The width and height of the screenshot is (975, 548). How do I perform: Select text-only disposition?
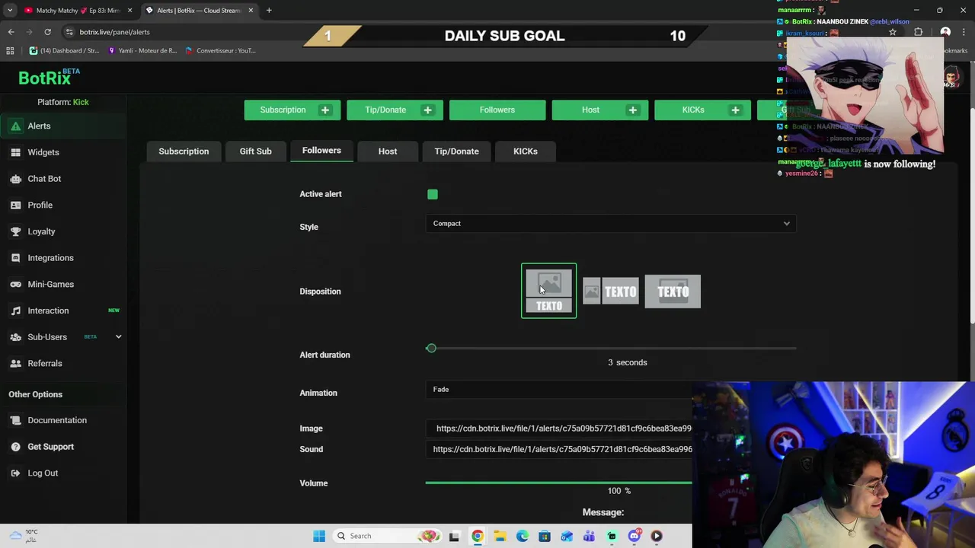[673, 292]
